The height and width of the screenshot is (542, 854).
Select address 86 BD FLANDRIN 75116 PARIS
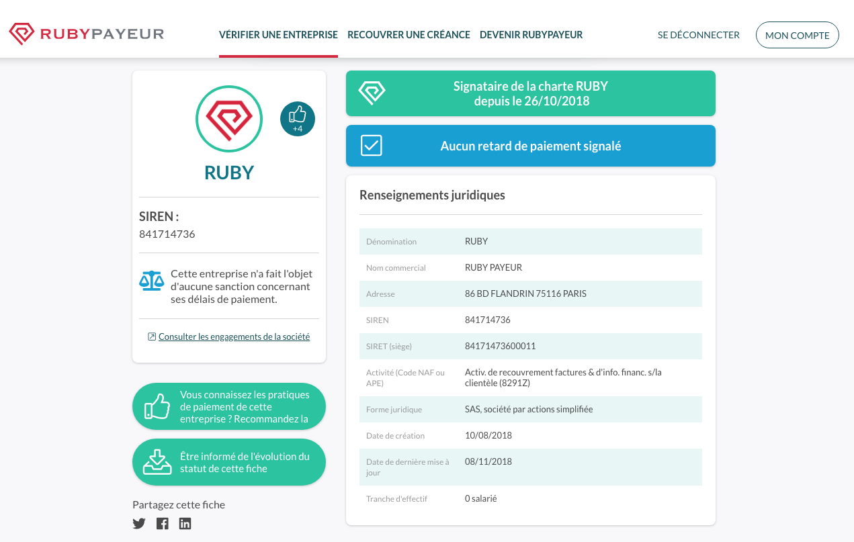pos(525,293)
